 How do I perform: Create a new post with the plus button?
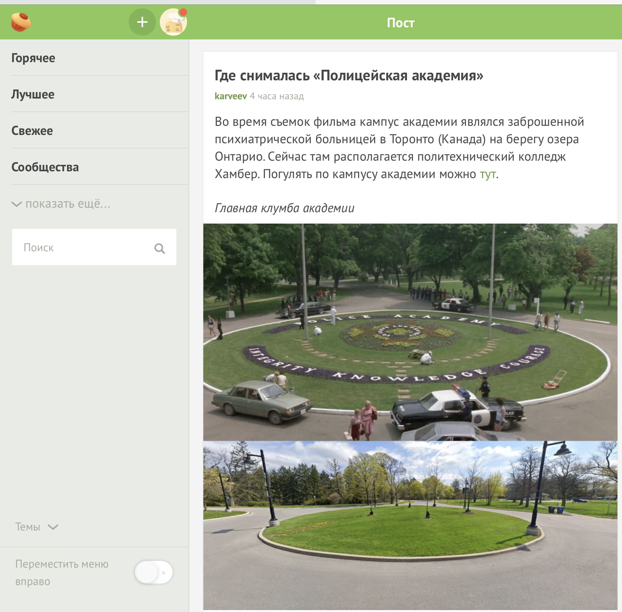142,22
